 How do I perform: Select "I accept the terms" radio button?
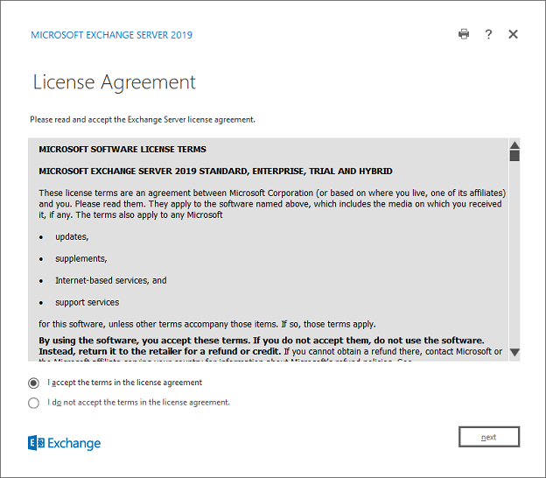tap(34, 383)
